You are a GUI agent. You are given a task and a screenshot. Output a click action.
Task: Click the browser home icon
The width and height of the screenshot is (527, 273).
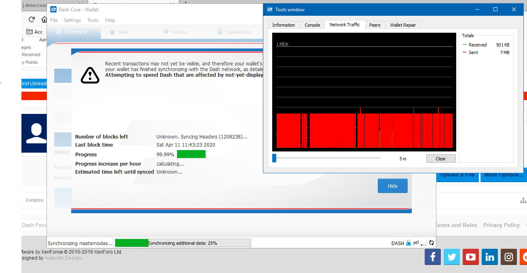pos(44,19)
